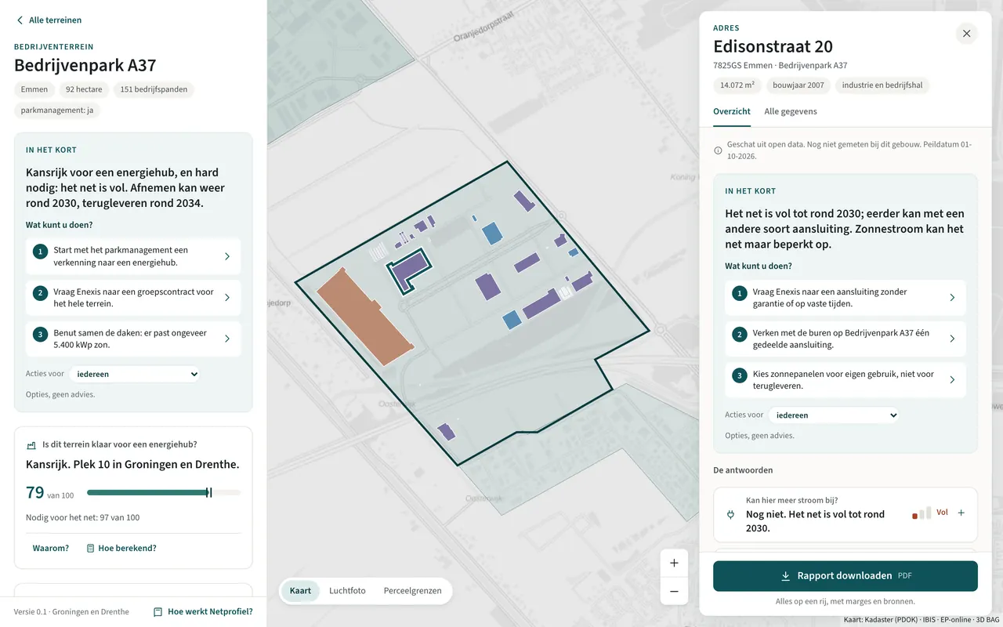The image size is (1003, 627).
Task: Zoom out on the map
Action: 674,592
